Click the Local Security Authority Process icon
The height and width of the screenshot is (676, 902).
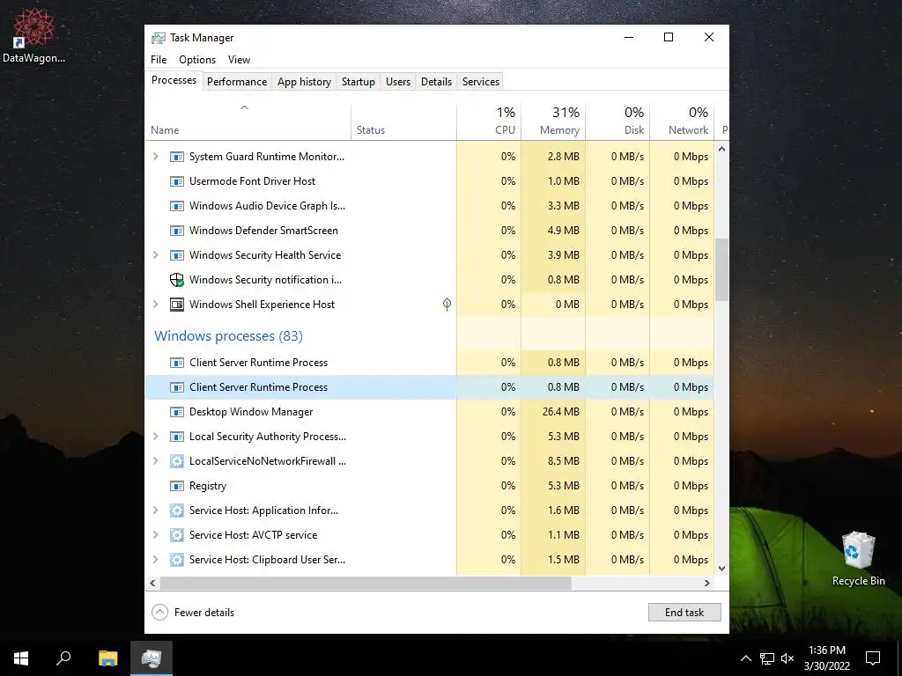pyautogui.click(x=176, y=437)
